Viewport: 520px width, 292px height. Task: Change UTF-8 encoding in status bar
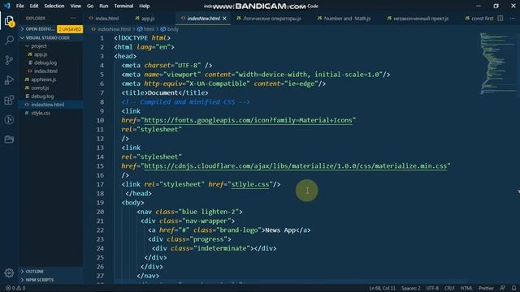point(432,288)
